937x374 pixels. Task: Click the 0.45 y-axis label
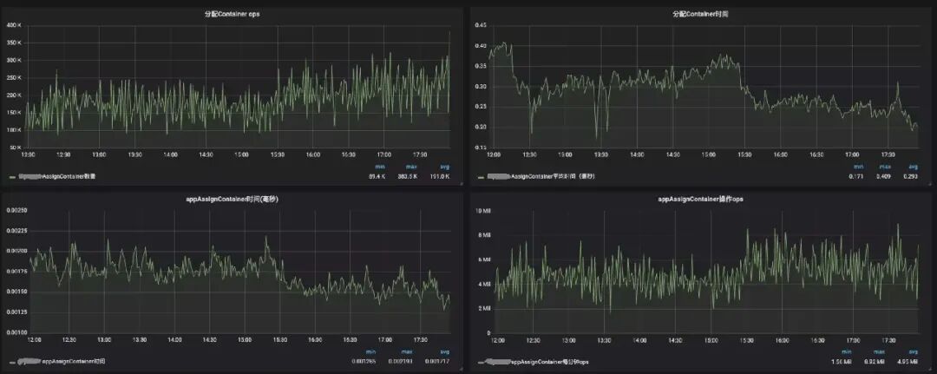tap(479, 25)
